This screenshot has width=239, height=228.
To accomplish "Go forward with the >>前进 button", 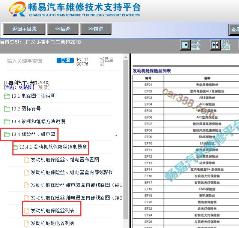I will point(96,29).
